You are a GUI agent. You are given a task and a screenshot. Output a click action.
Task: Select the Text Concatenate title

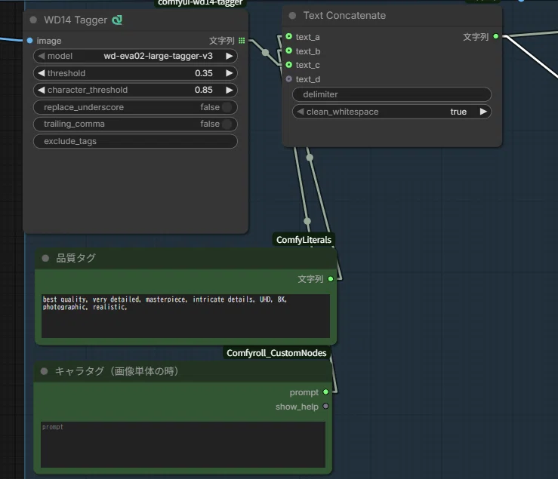344,16
